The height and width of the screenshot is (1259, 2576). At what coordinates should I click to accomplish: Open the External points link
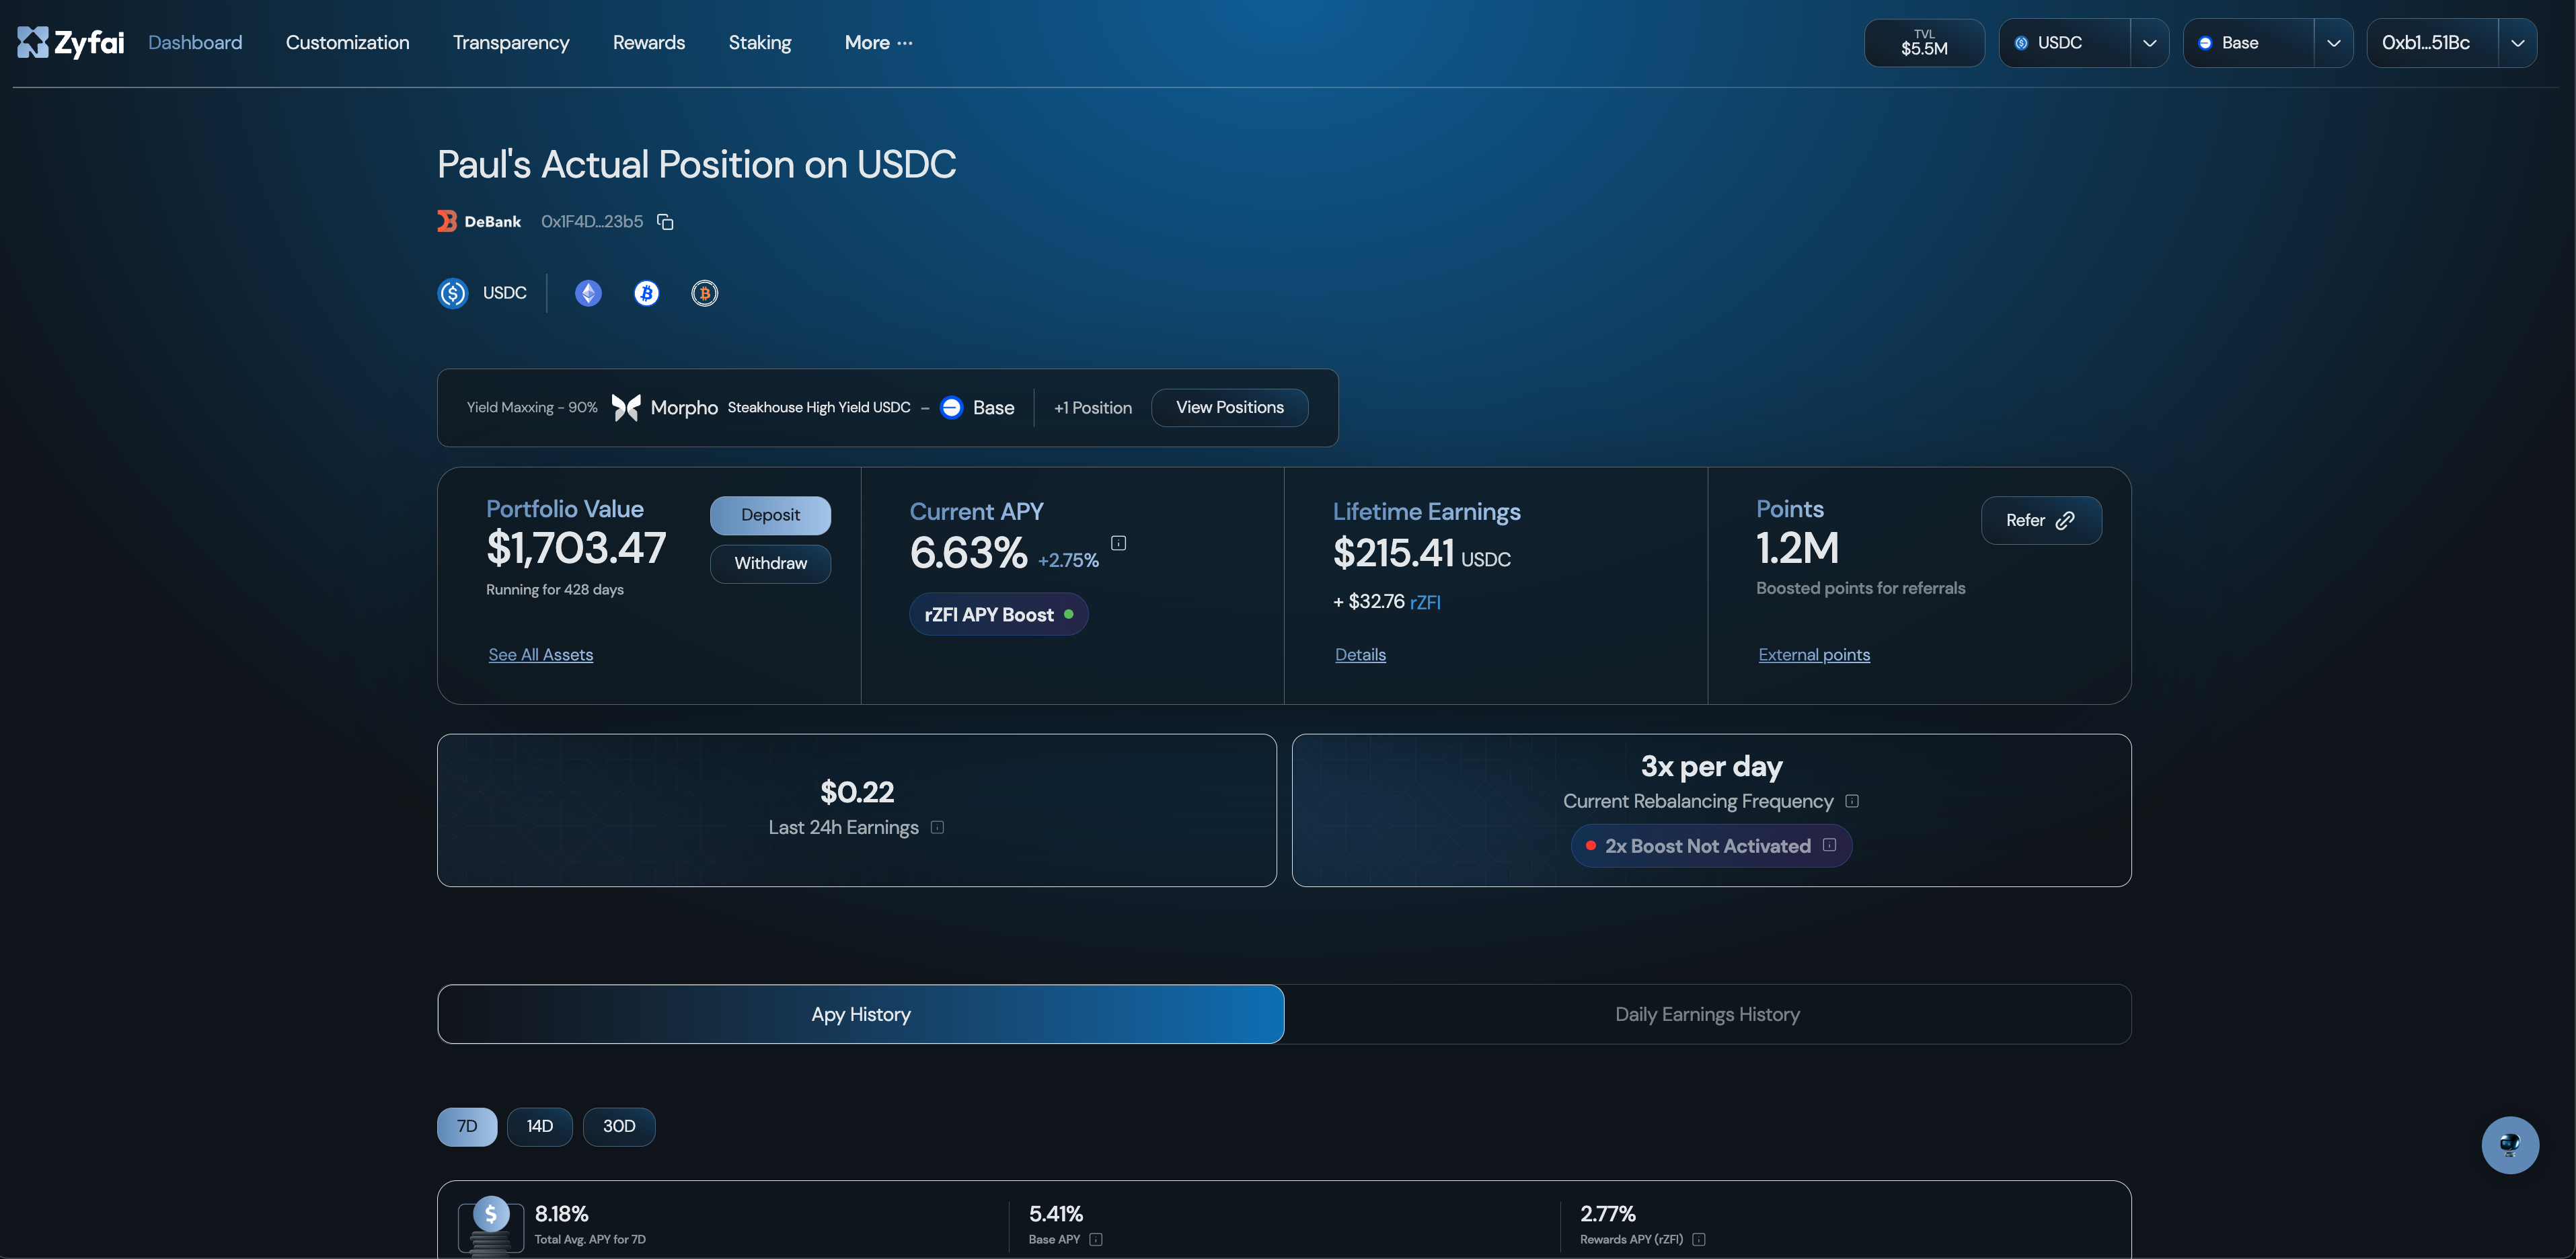tap(1814, 654)
